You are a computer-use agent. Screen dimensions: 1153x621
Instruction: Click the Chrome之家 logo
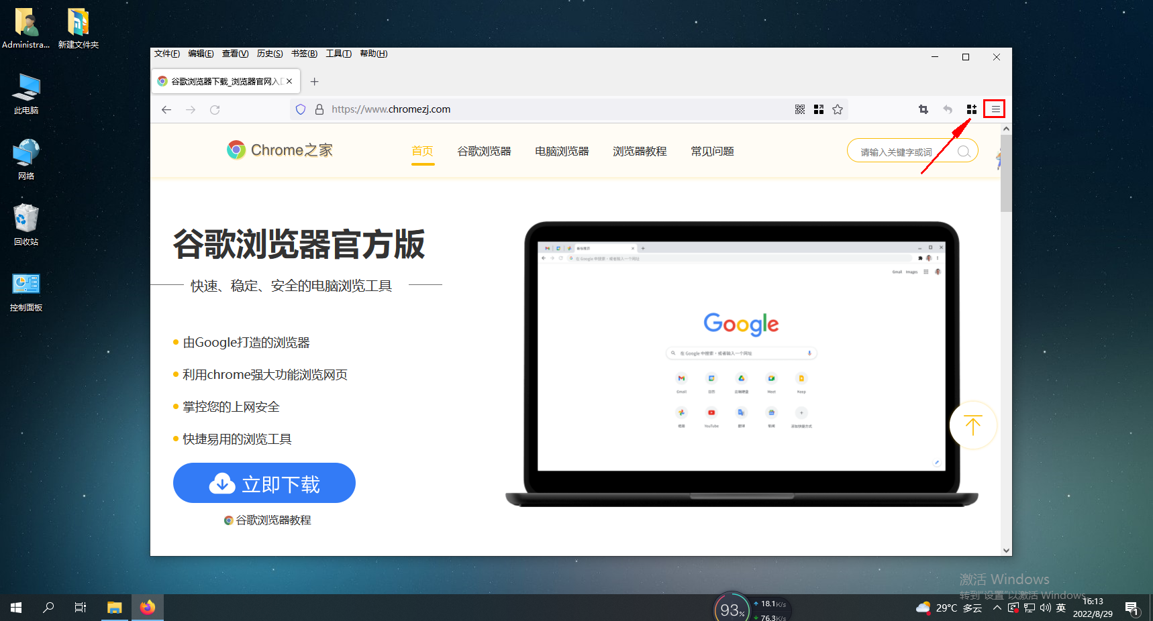[280, 150]
